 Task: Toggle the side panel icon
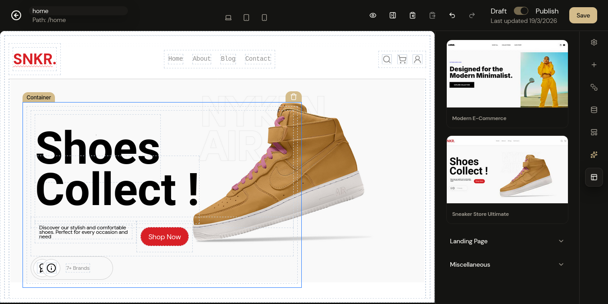click(x=393, y=15)
